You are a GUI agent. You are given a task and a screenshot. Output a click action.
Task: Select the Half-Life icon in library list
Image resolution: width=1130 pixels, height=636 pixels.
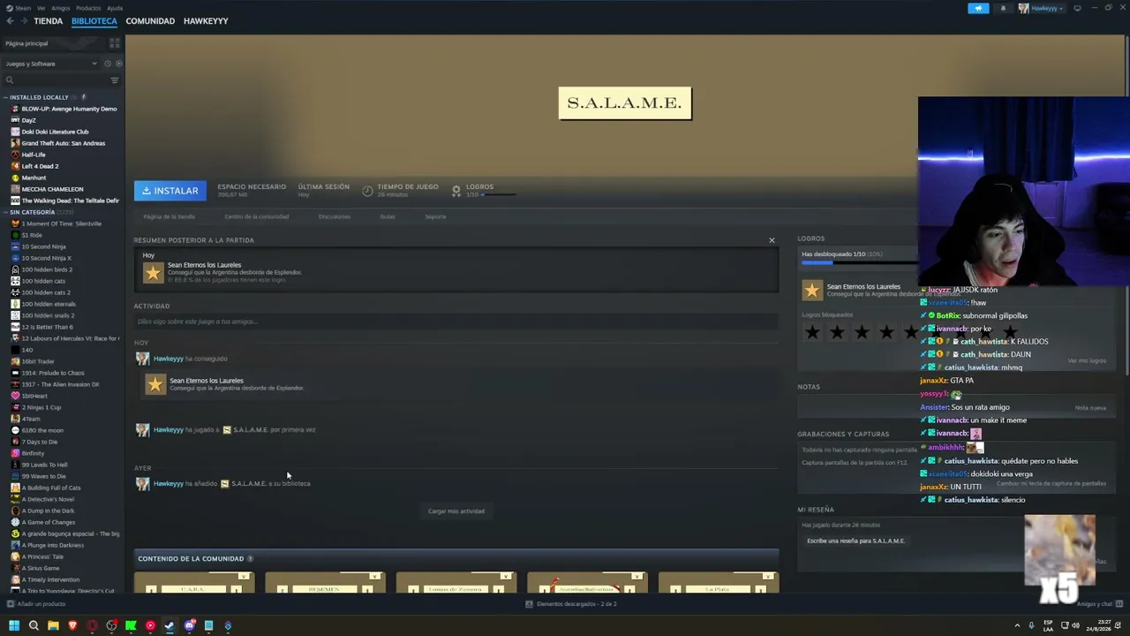pos(15,155)
